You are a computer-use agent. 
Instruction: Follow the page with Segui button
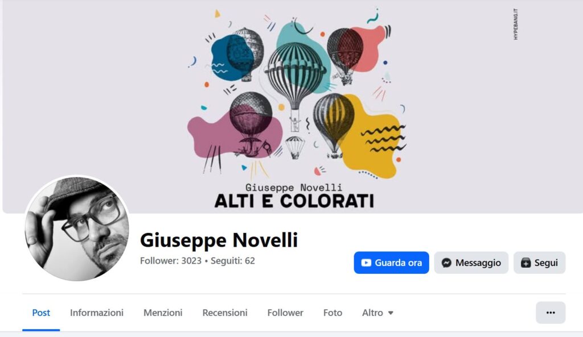(x=540, y=263)
